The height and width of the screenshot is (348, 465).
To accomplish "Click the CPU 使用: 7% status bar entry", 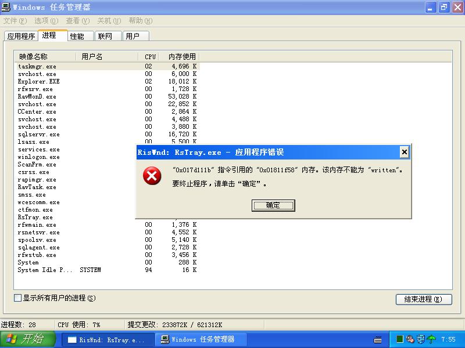I will [79, 325].
